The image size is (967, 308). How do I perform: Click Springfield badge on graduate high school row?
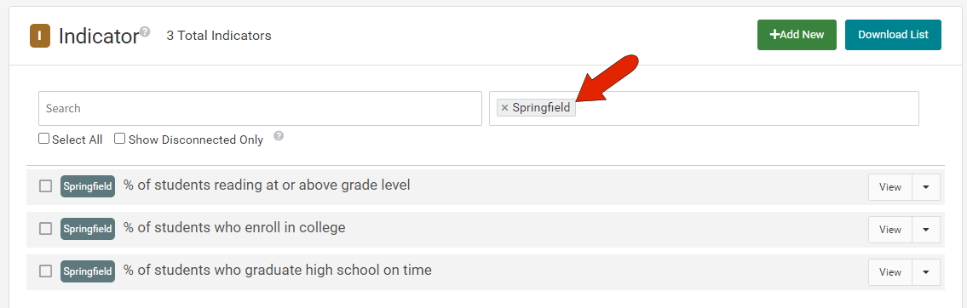pos(88,271)
